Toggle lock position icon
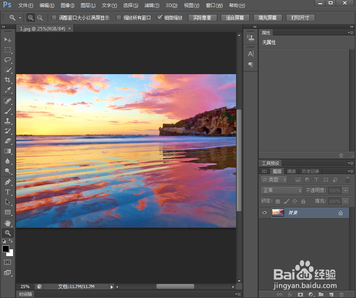Image resolution: width=356 pixels, height=298 pixels. coord(295,201)
